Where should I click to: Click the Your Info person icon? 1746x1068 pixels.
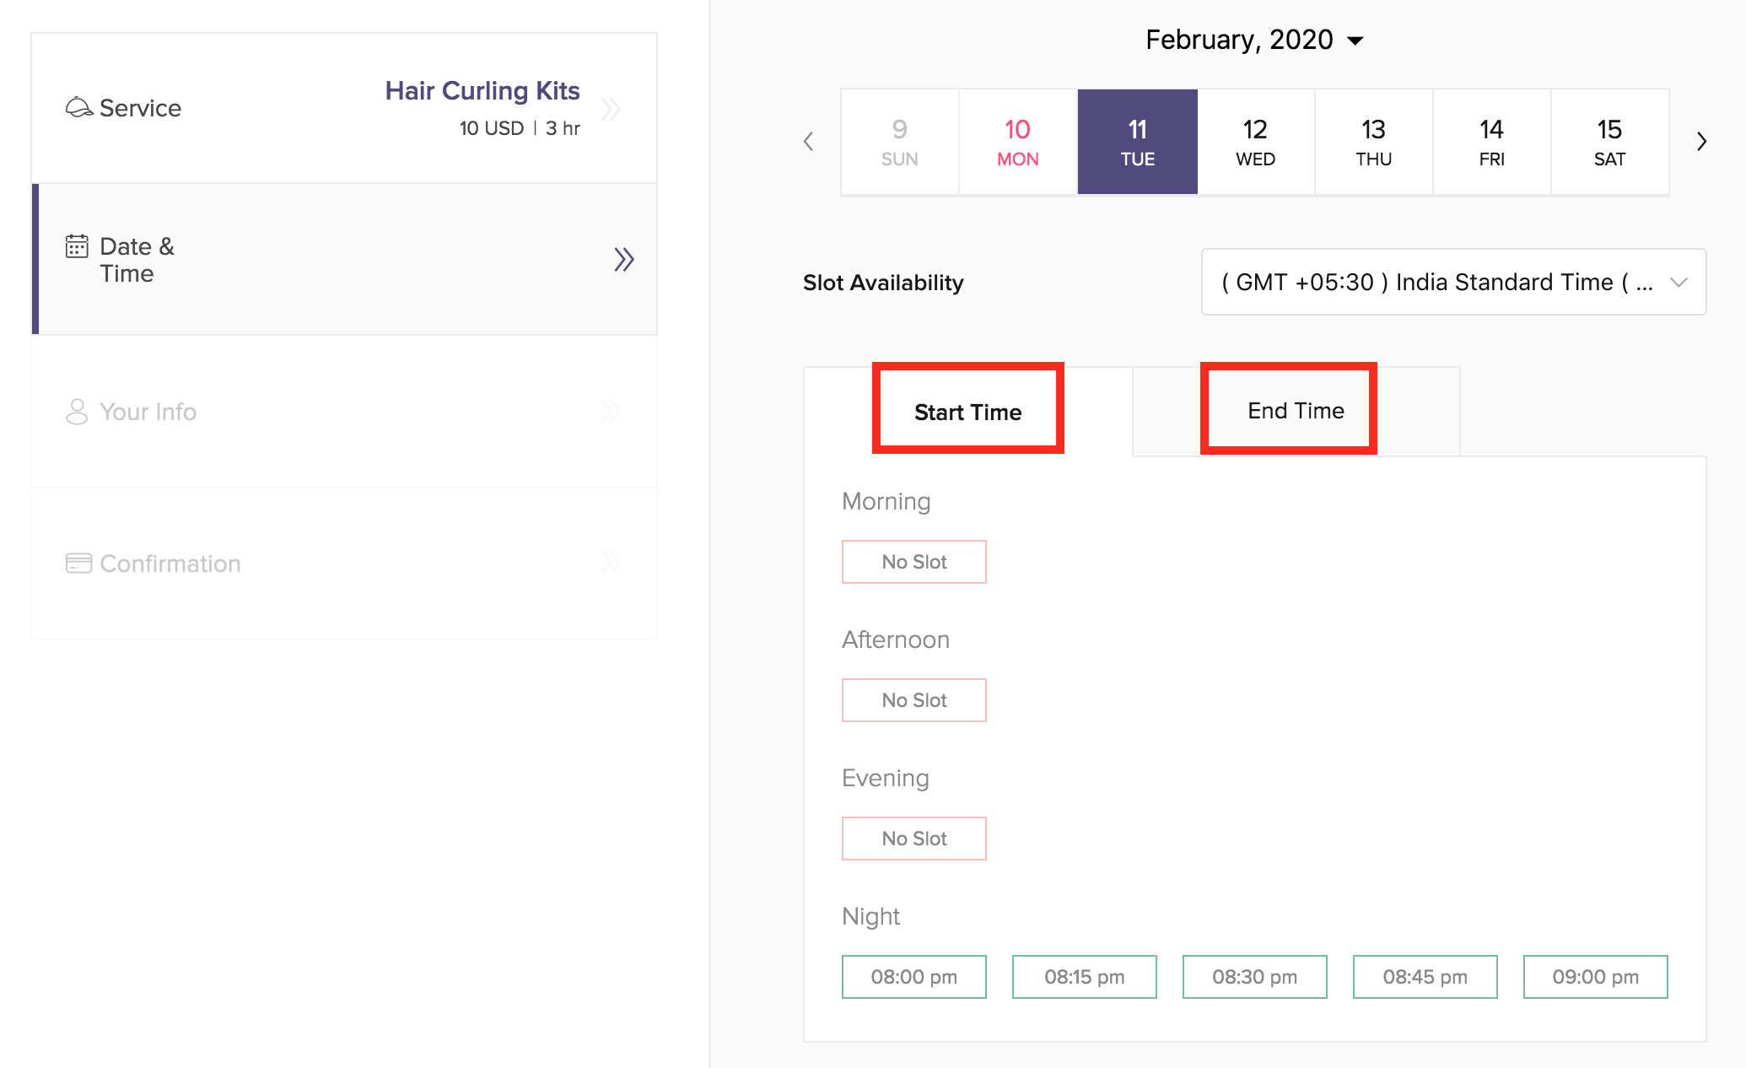[77, 412]
